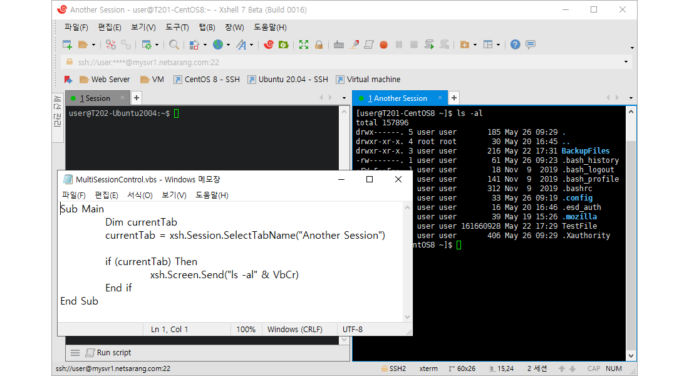The height and width of the screenshot is (376, 689).
Task: Open the 도구(T) menu
Action: point(177,28)
